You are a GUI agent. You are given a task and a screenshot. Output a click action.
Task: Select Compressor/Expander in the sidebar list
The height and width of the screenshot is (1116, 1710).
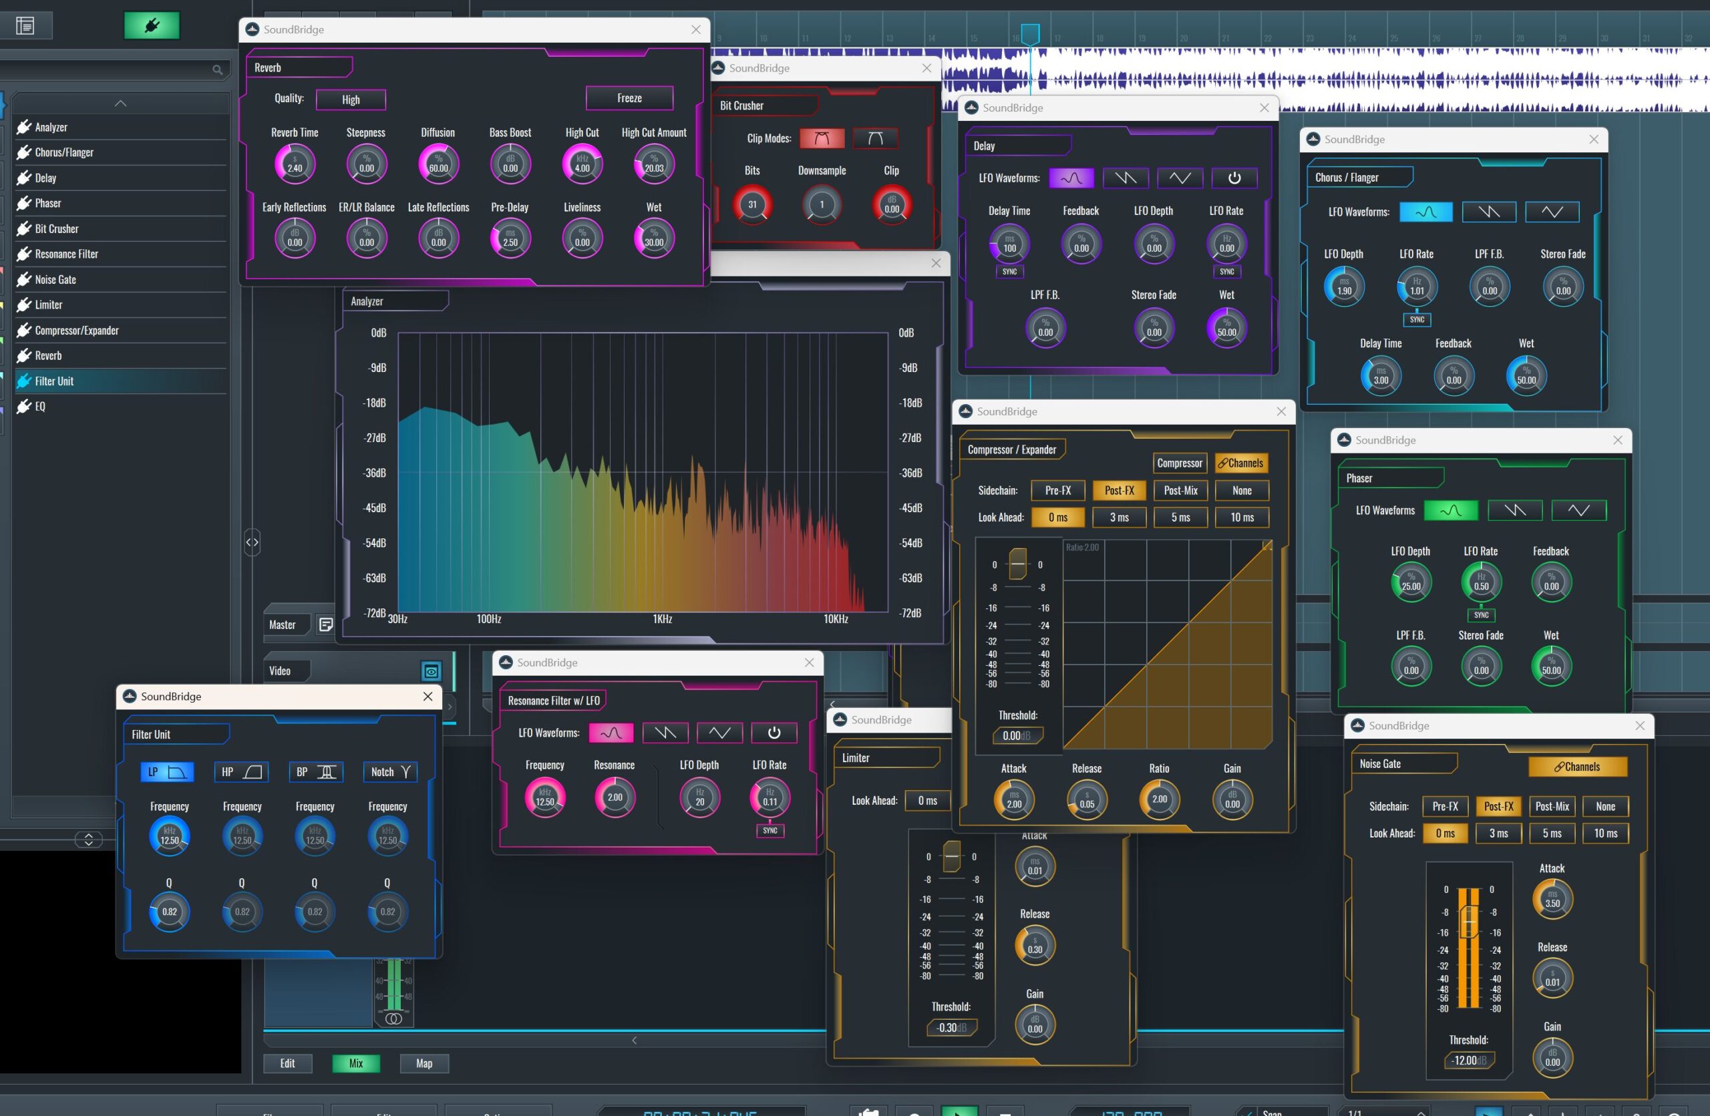tap(121, 331)
